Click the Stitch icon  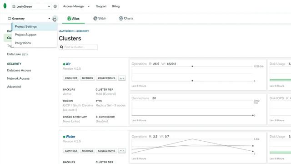click(x=95, y=18)
